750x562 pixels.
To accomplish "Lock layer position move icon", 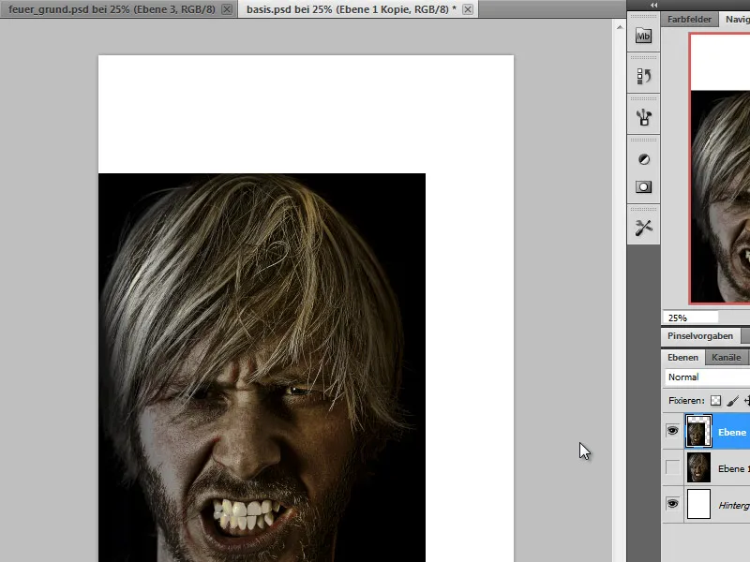I will tap(746, 401).
